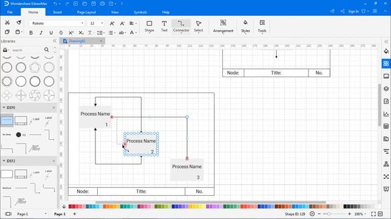
Task: Toggle Underline formatting
Action: (x=51, y=33)
